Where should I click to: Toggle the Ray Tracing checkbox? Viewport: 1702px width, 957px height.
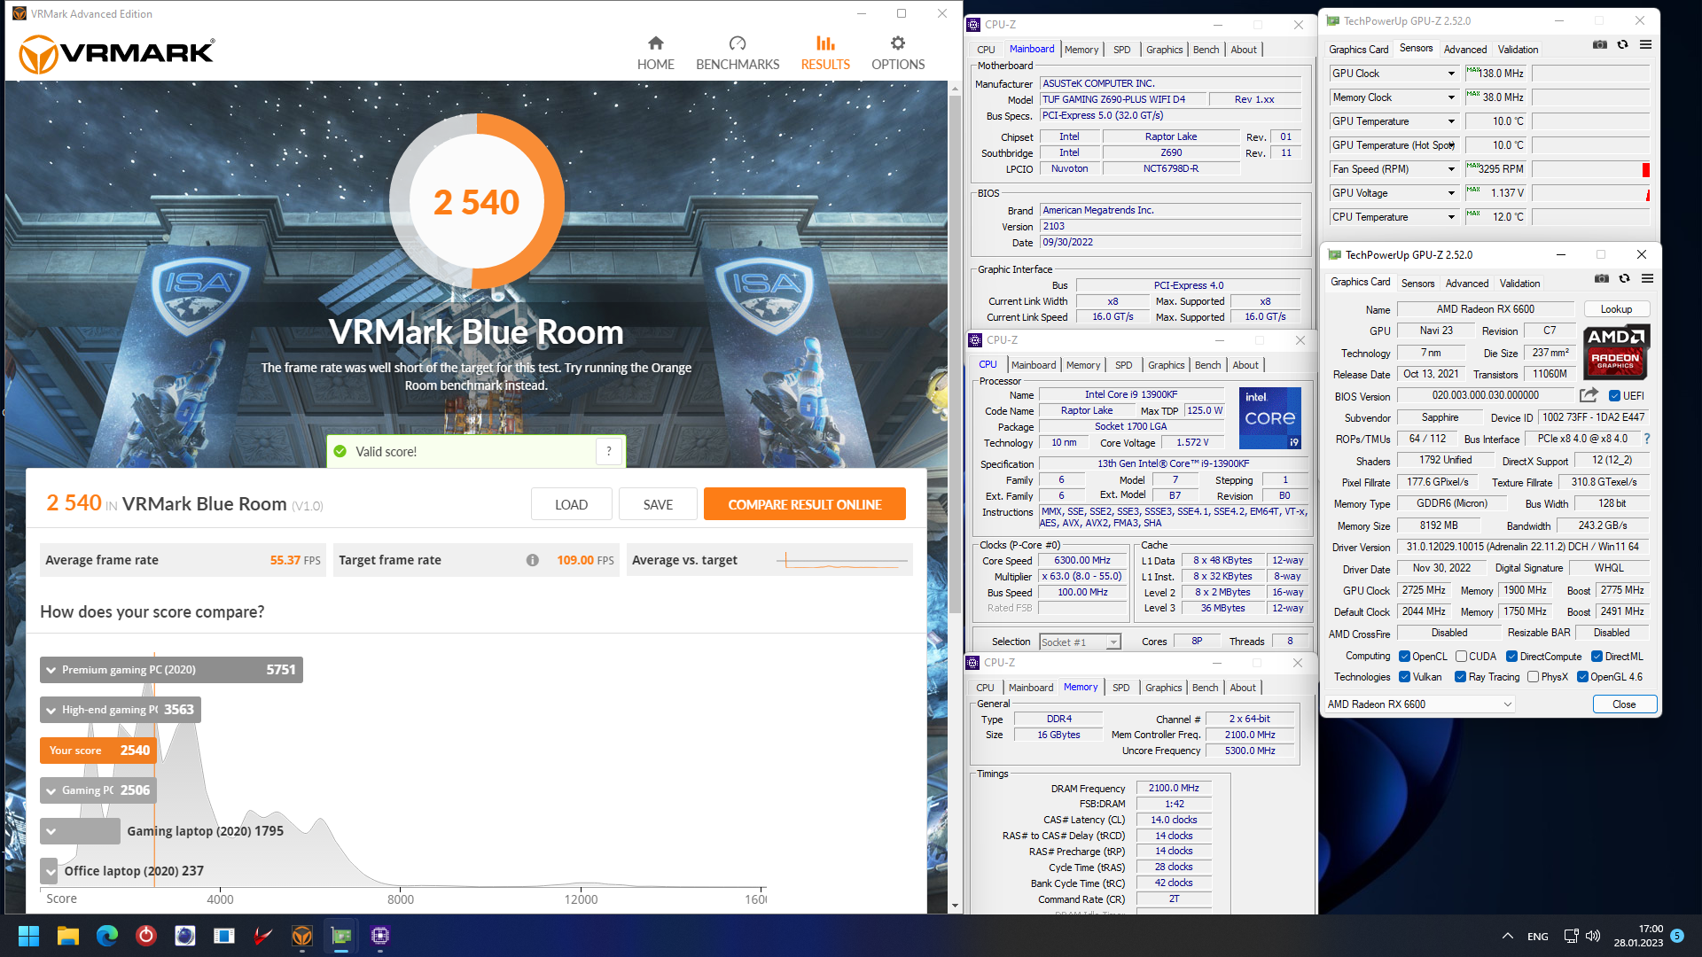click(1460, 677)
